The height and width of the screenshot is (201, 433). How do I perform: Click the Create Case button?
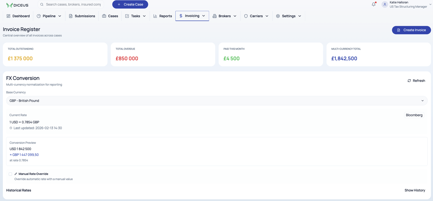(x=130, y=5)
